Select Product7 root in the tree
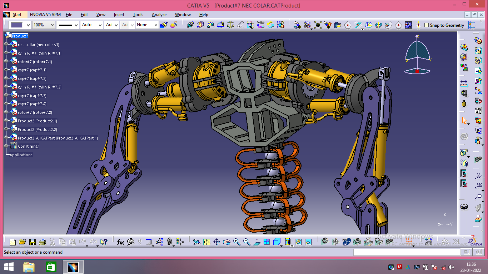The image size is (488, 274). coord(20,36)
